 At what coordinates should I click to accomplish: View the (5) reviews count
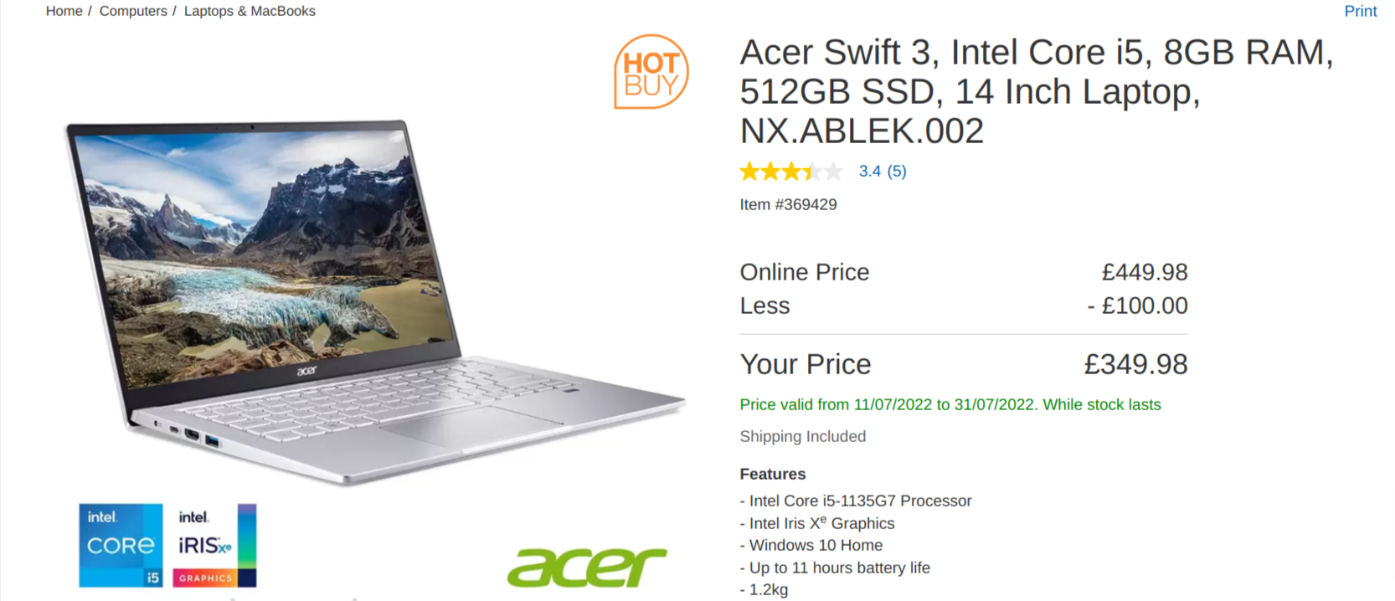(x=897, y=171)
